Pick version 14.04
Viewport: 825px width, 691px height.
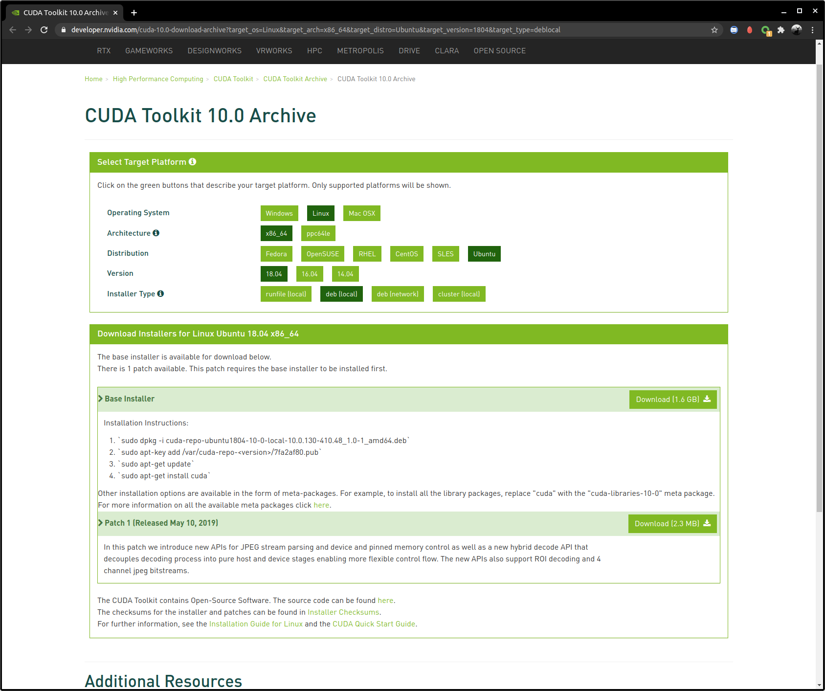click(345, 274)
